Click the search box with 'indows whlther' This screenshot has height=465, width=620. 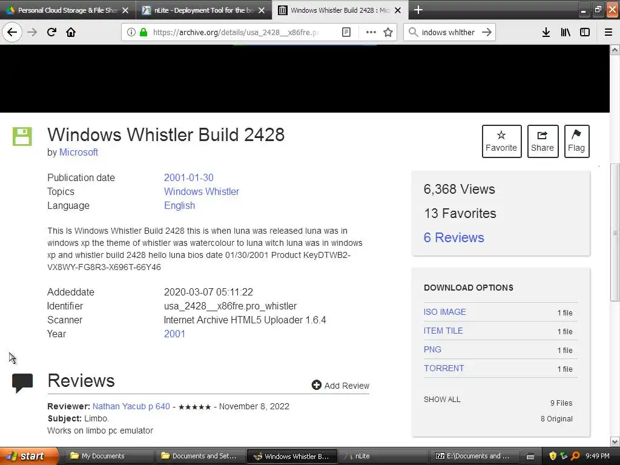pyautogui.click(x=448, y=32)
